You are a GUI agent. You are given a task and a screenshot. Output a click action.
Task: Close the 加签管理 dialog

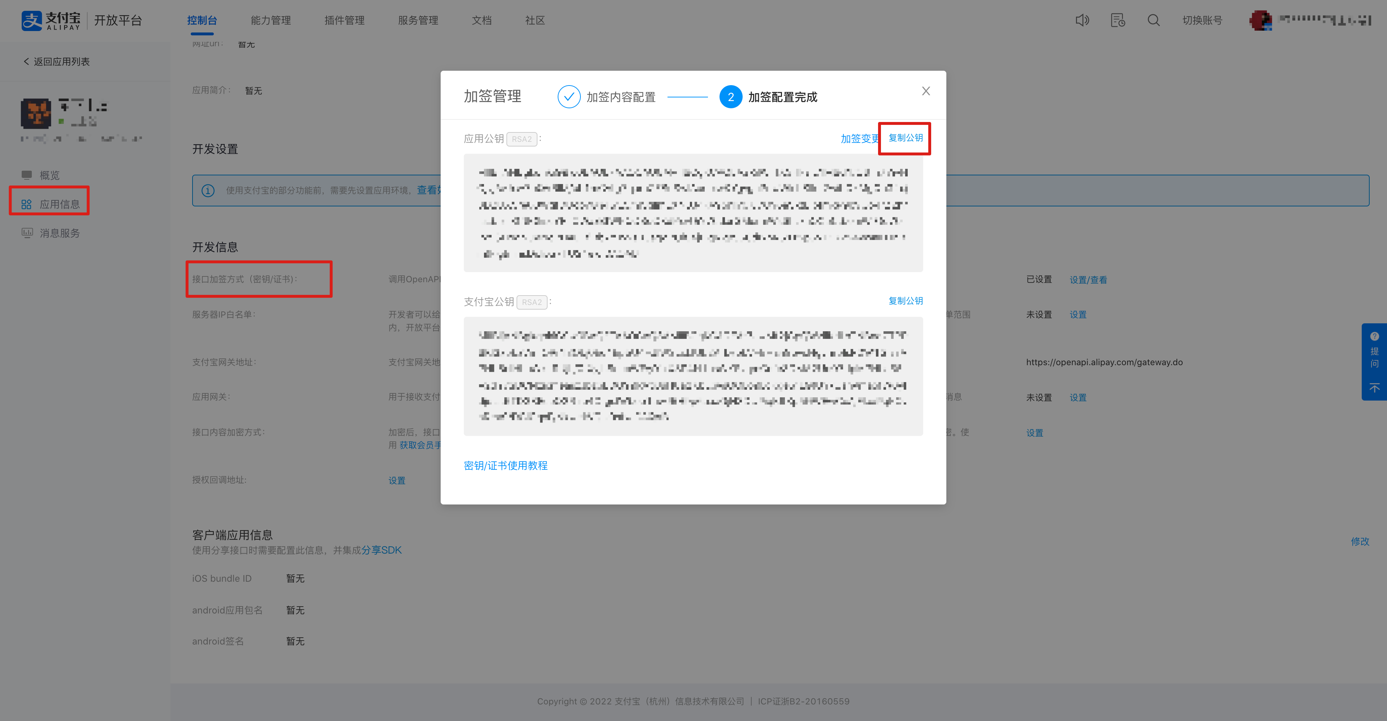point(925,91)
